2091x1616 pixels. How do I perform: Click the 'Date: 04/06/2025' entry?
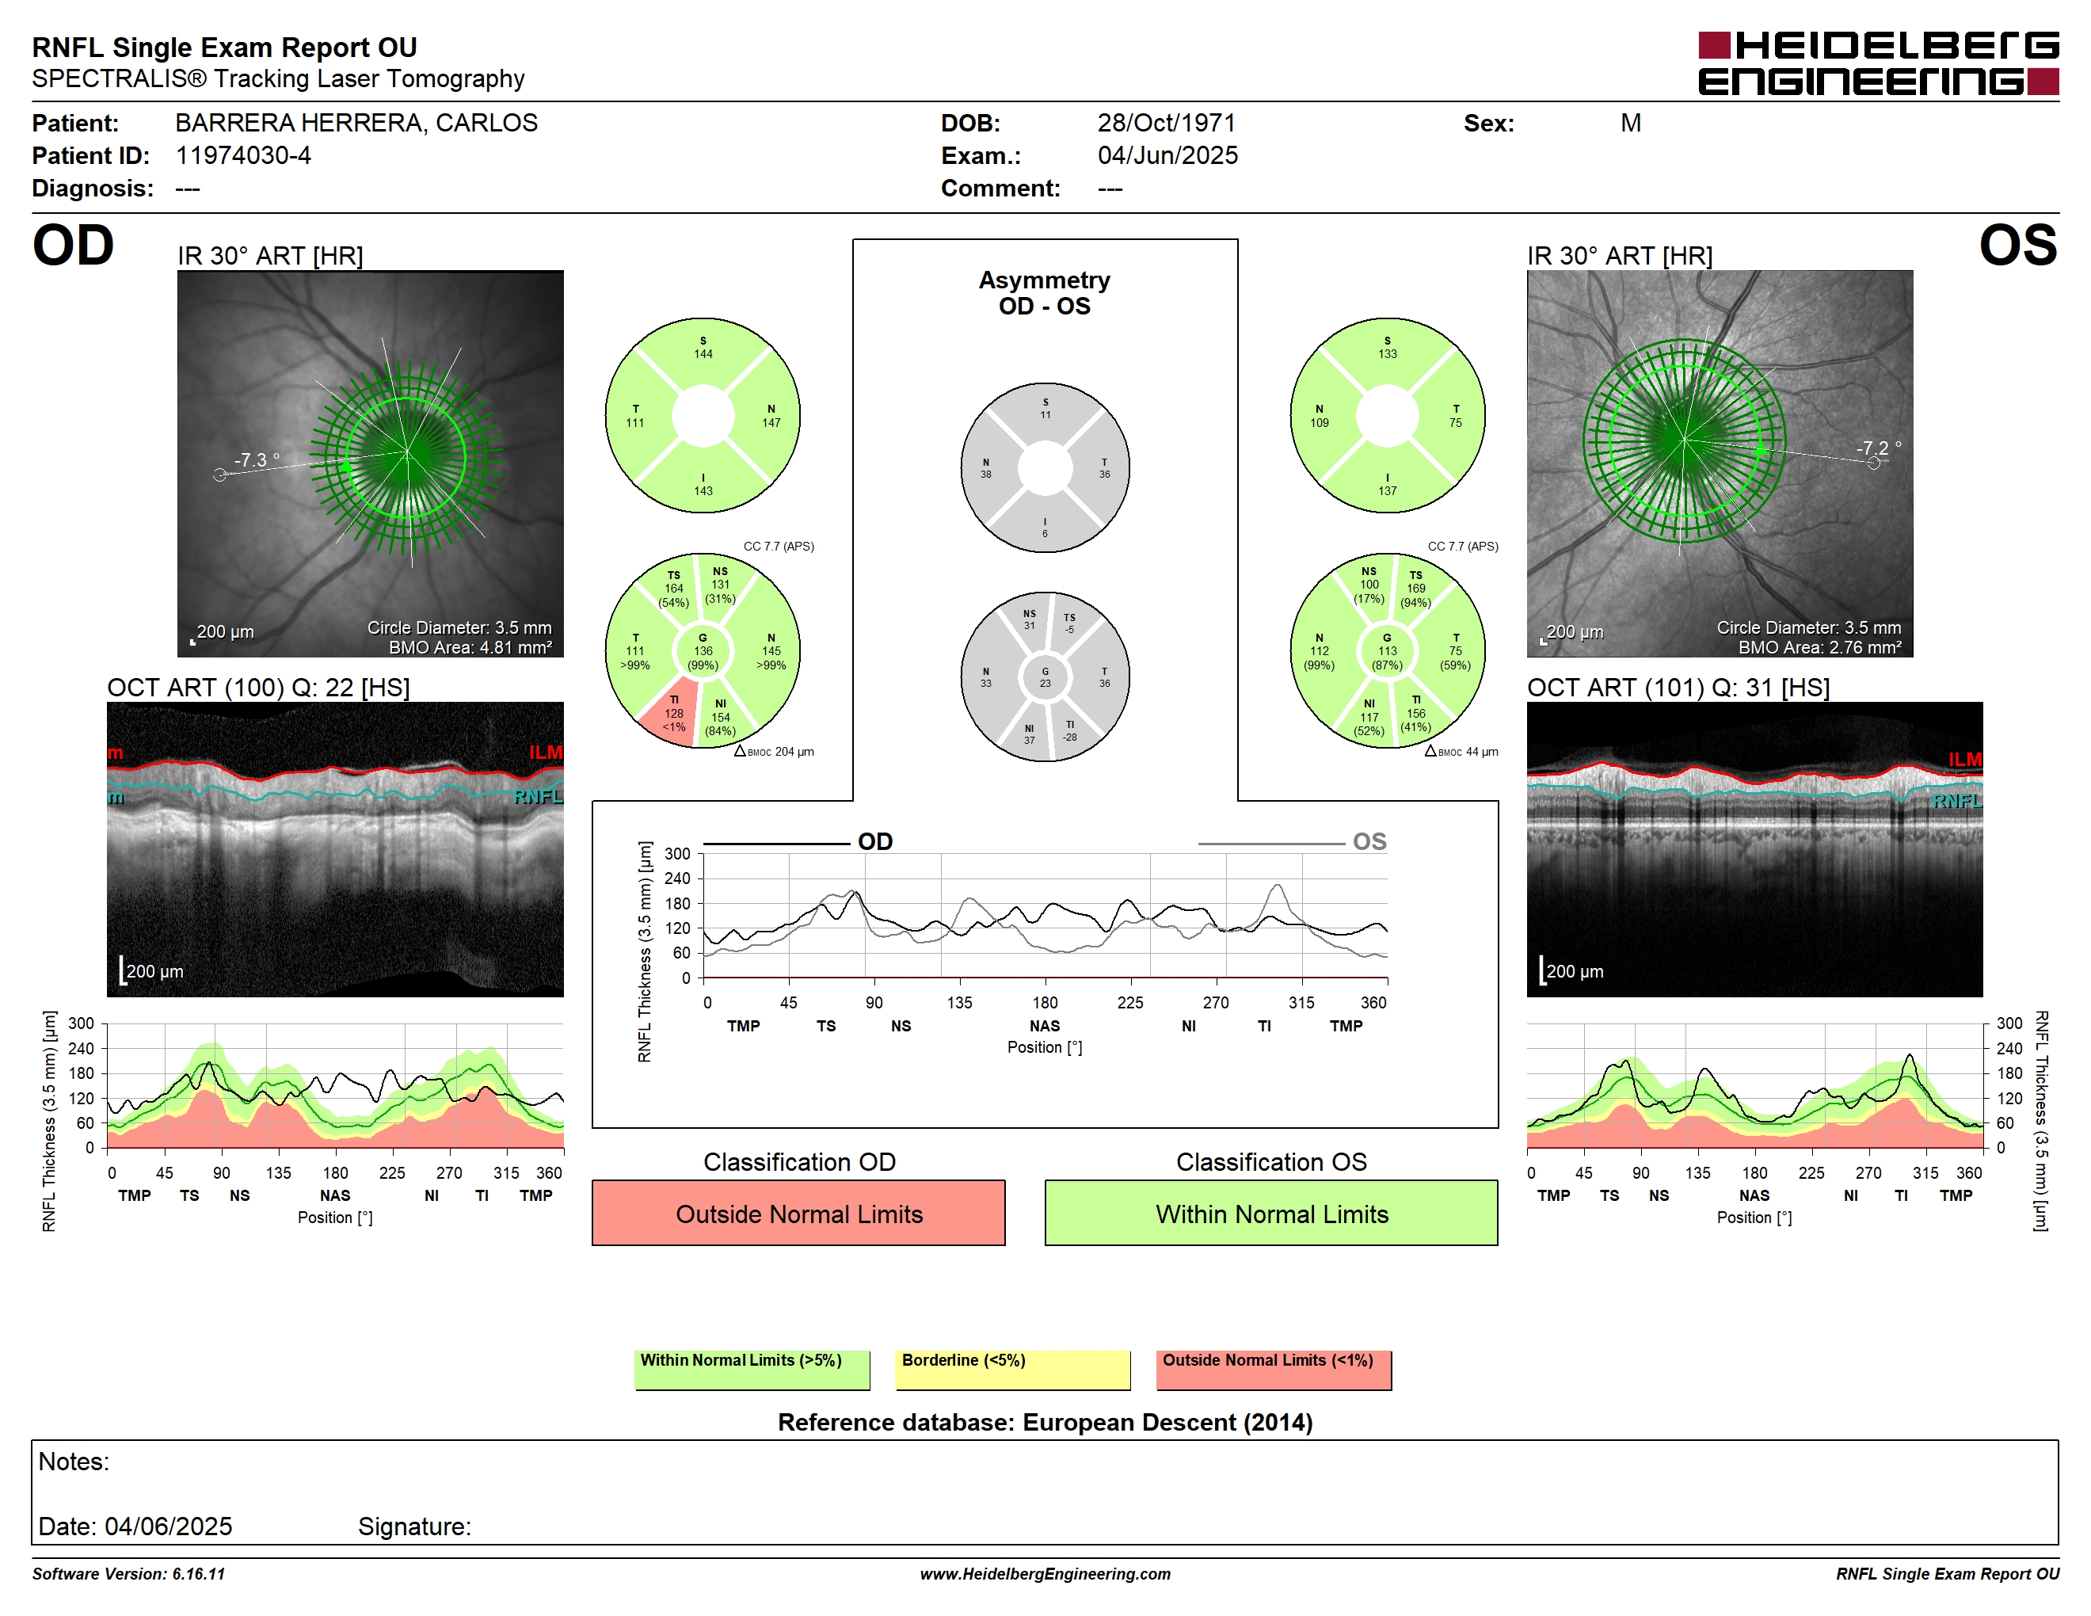pos(135,1526)
